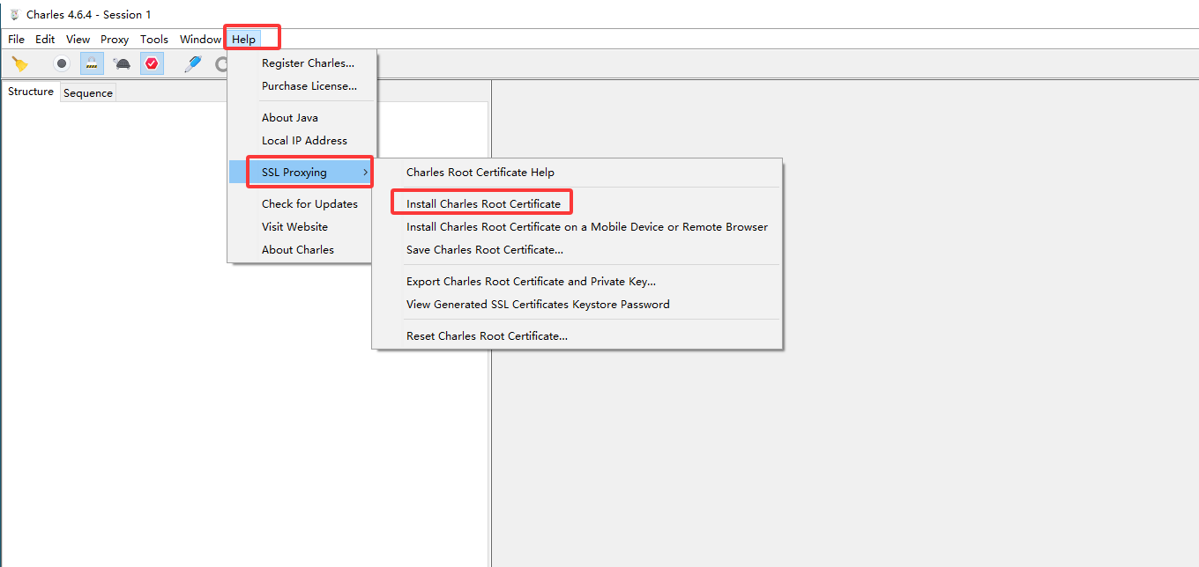Switch to the Sequence tab

pos(88,92)
